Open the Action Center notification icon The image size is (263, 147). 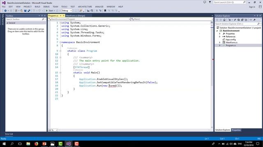(258, 144)
